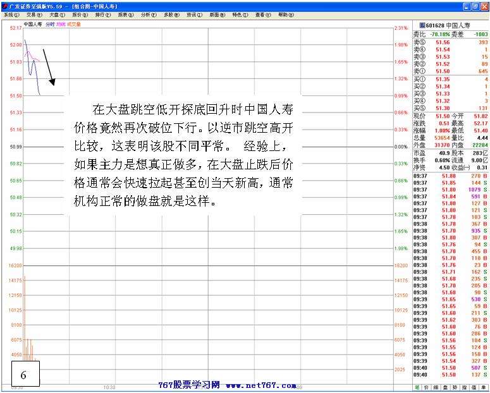Click the 分时 legend label on chart
490x393 pixels.
point(50,24)
